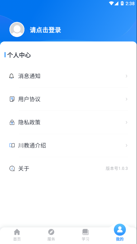Viewport: 137px width, 244px height.
Task: Click the battery icon in status bar
Action: coord(122,3)
